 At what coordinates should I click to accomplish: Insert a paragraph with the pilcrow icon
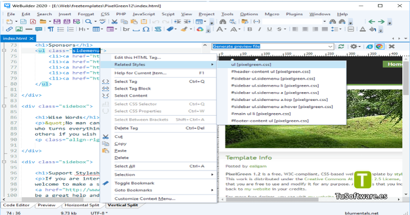pyautogui.click(x=50, y=29)
